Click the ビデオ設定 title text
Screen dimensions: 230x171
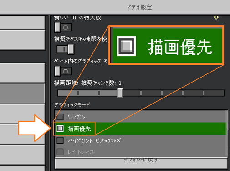pyautogui.click(x=139, y=7)
